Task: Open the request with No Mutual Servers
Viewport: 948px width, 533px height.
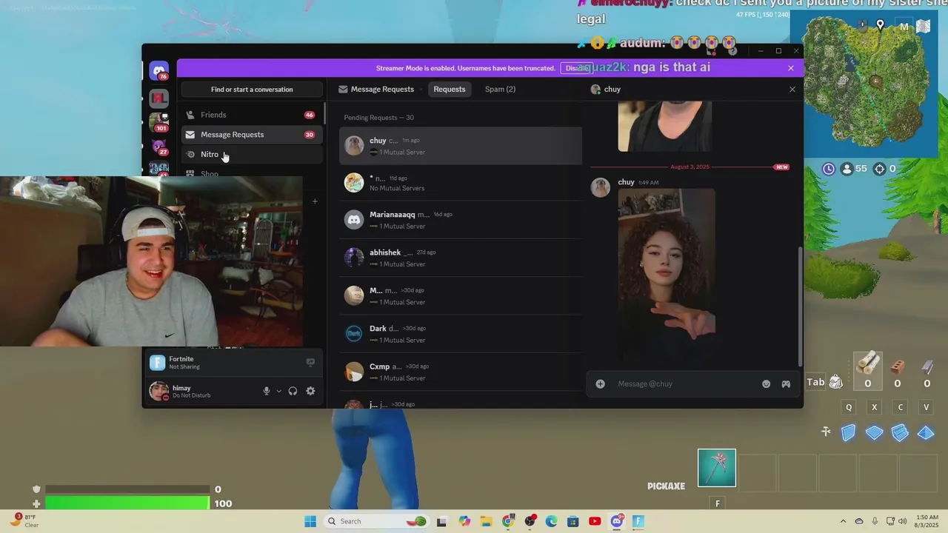Action: click(461, 183)
